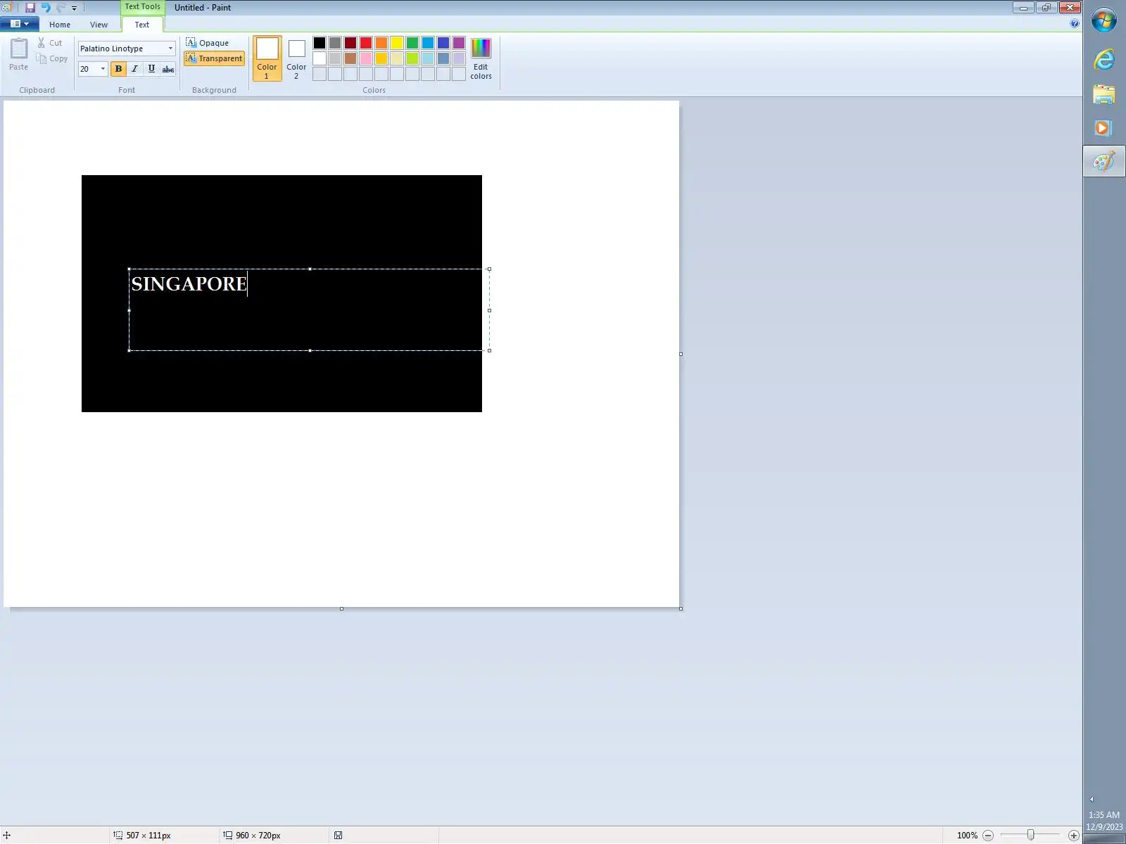Click the Paint Help question mark icon
Image resolution: width=1126 pixels, height=844 pixels.
1074,24
